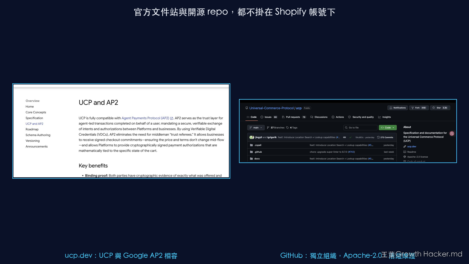This screenshot has height=264, width=469.
Task: Click the jingyli author name
Action: [258, 137]
